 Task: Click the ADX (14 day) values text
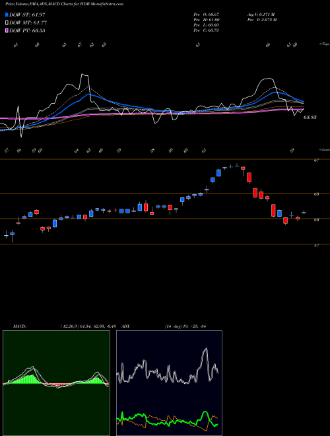185,326
